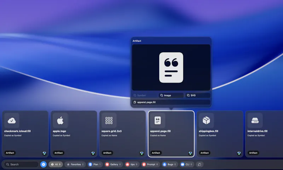Click the checkmark.icloud.fill cloud icon
Image resolution: width=283 pixels, height=170 pixels.
[12, 120]
